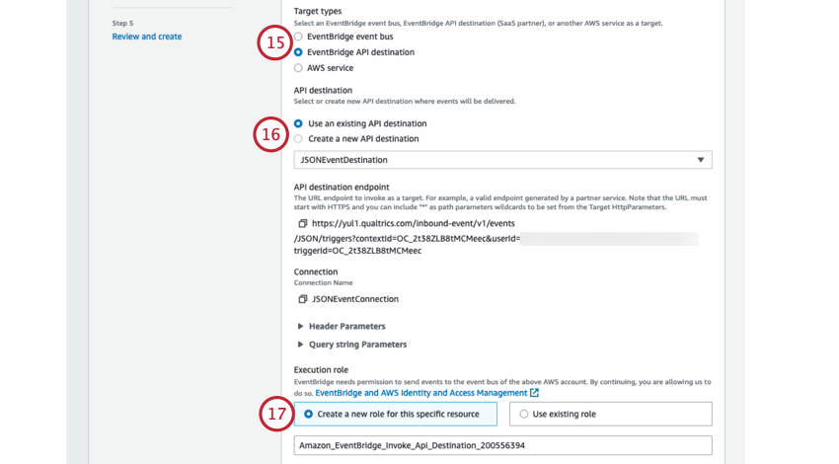Image resolution: width=839 pixels, height=464 pixels.
Task: Choose Create a new API destination
Action: point(298,139)
